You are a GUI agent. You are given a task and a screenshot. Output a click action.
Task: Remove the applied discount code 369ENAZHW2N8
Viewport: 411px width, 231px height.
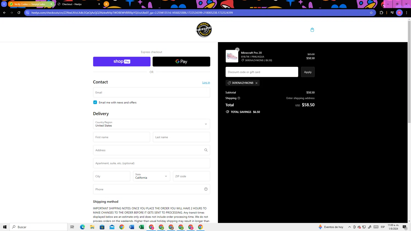256,83
